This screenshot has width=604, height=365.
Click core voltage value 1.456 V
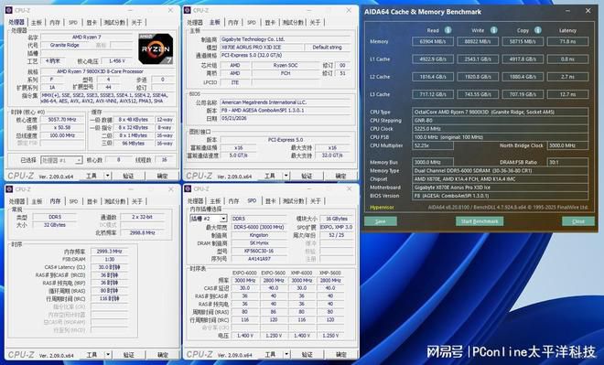coord(117,60)
